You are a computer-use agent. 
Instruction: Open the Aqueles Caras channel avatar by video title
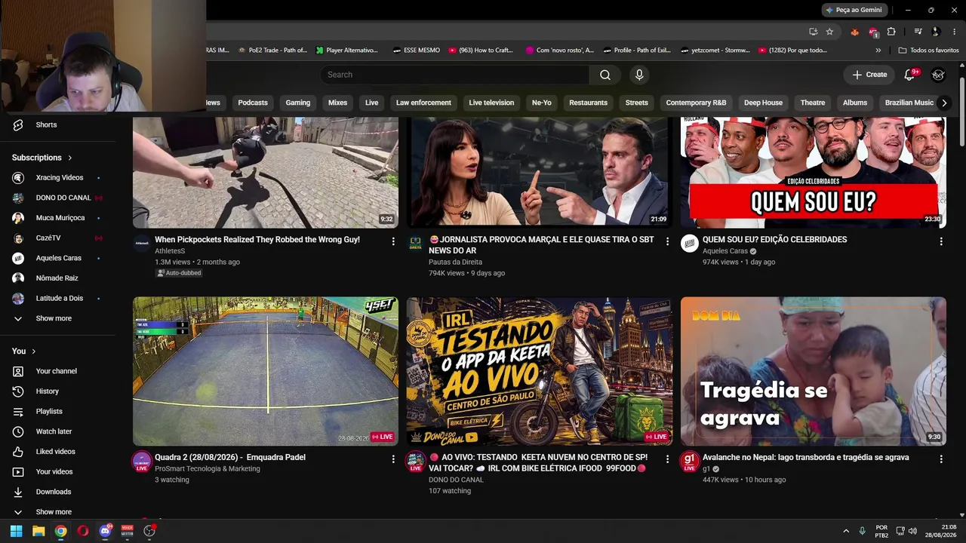pos(690,243)
